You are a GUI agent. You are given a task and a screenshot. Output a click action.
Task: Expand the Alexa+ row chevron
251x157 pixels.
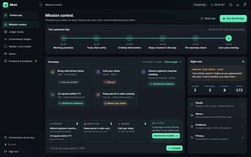pyautogui.click(x=243, y=115)
